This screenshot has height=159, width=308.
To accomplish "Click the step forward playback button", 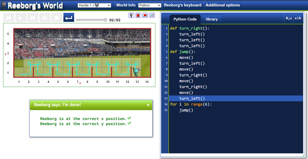I will [33, 17].
